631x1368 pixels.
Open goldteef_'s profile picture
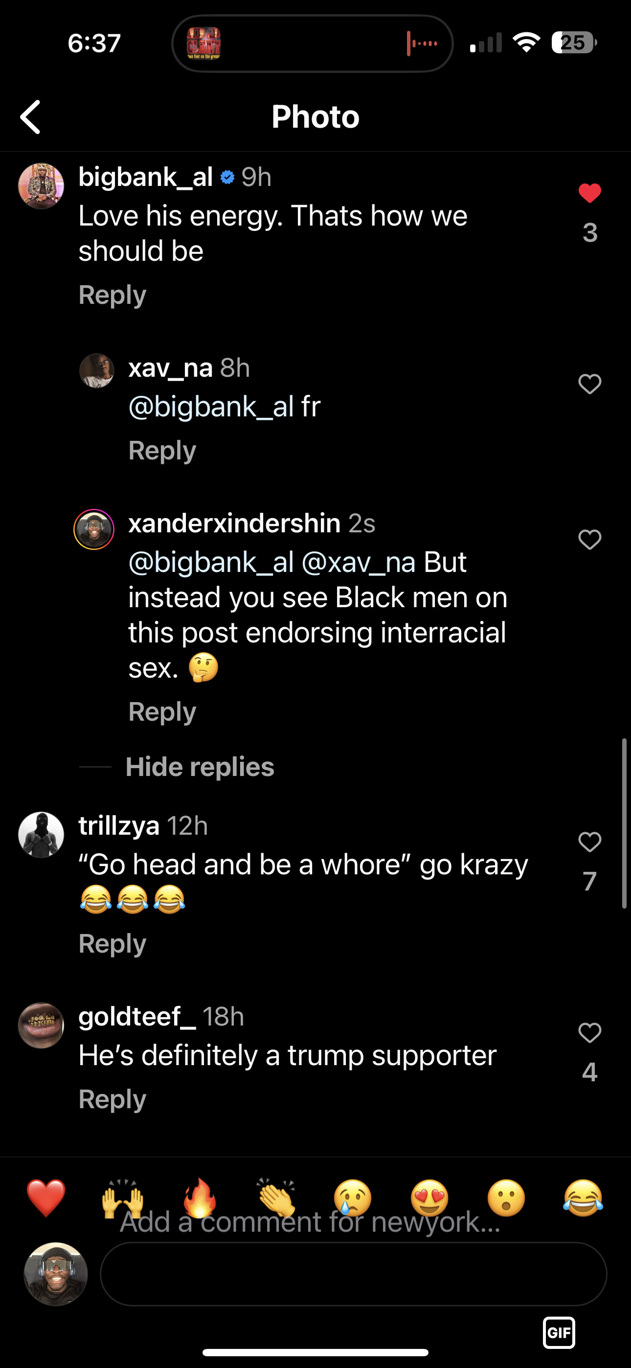click(41, 1026)
